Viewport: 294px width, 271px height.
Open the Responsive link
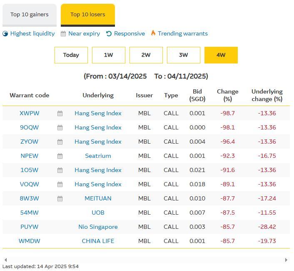pos(130,34)
